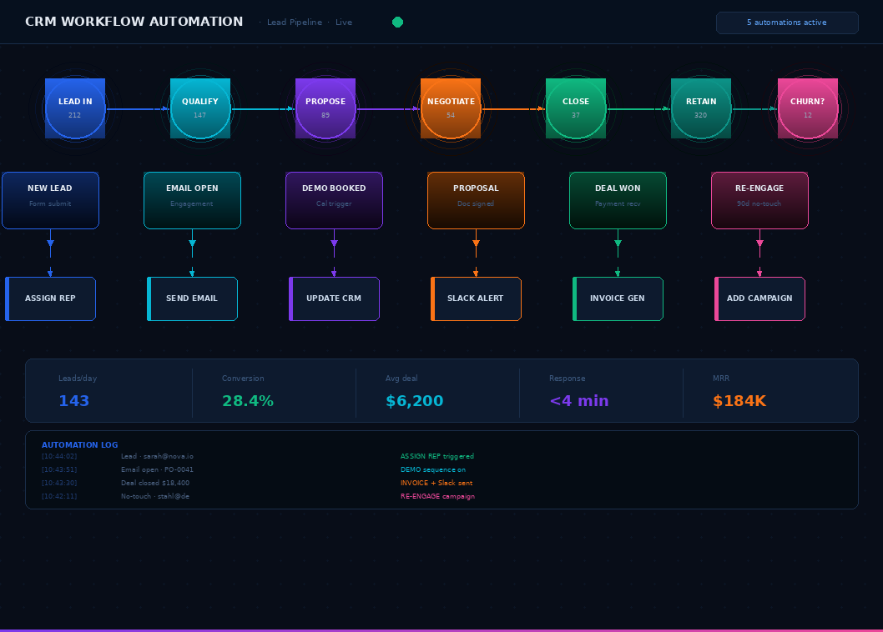
Task: Click the [10:42:11] log timestamp
Action: 59,496
